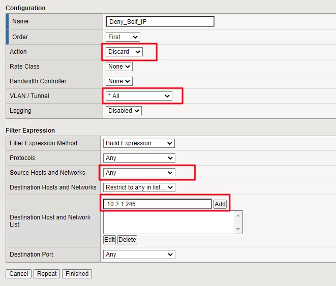Expand the Action dropdown set to Discard
The height and width of the screenshot is (286, 336).
click(124, 52)
